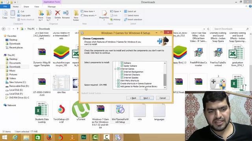The image size is (252, 141).
Task: Click the Up folder arrow in Explorer
Action: pyautogui.click(x=17, y=29)
